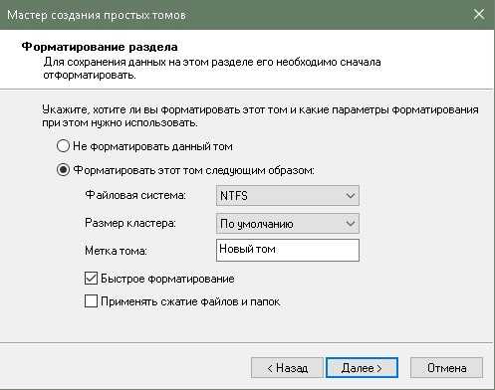
Task: Untick the 'Быстрое форматирование' check box square
Action: click(91, 279)
